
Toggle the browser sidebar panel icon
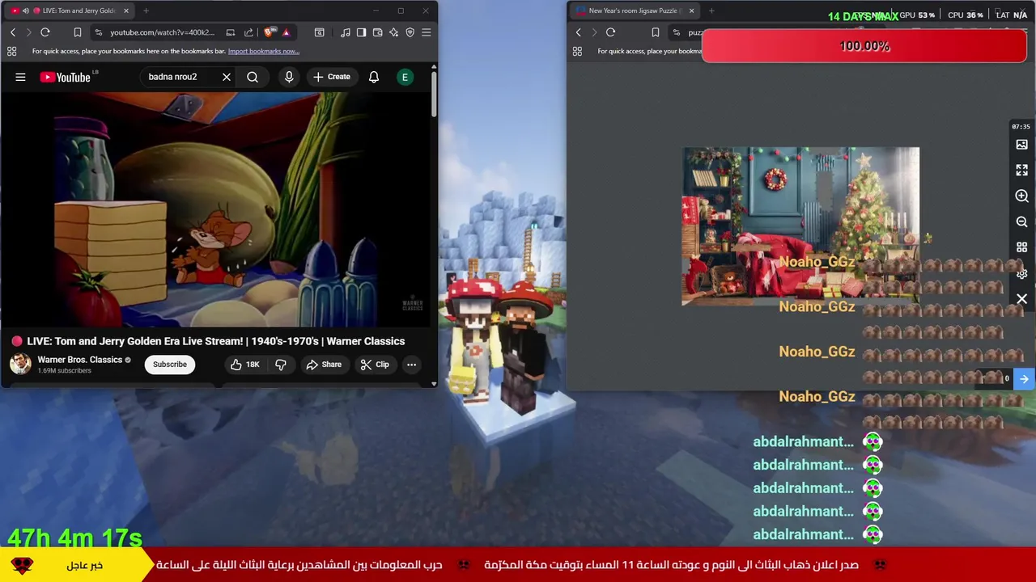click(361, 32)
